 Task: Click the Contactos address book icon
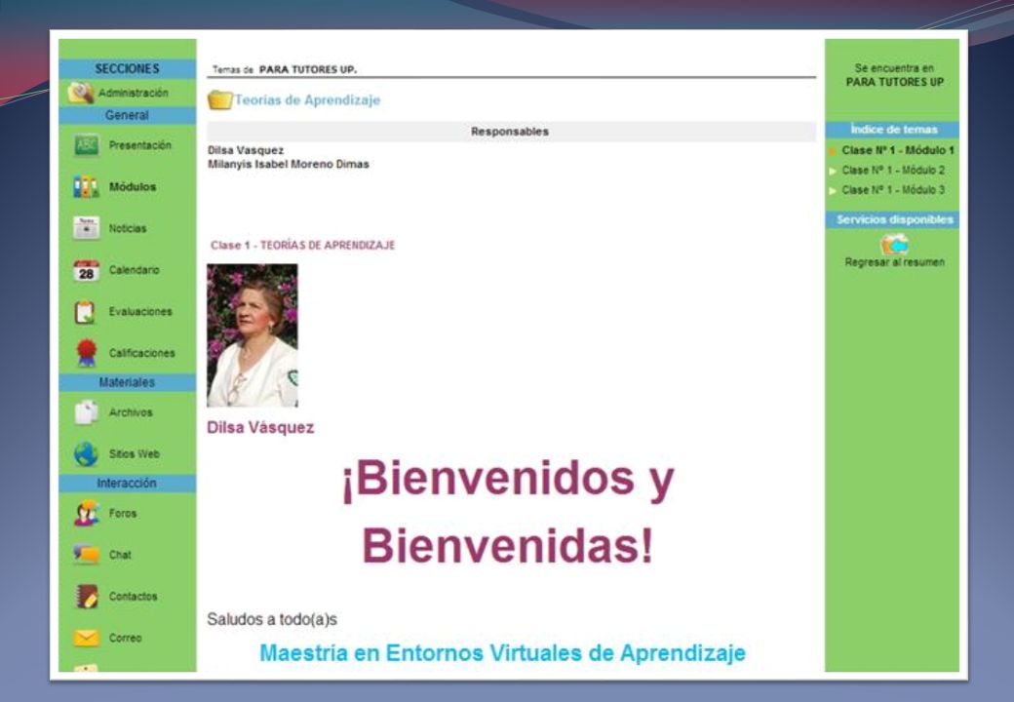coord(86,596)
